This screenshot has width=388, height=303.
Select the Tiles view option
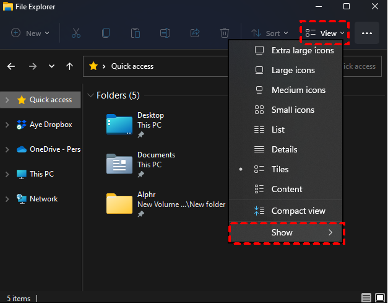285,169
